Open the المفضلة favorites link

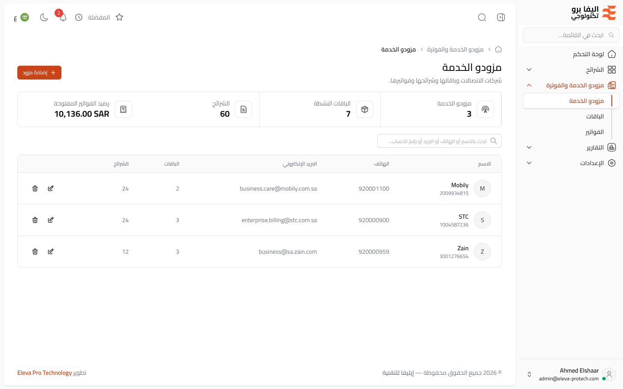click(99, 17)
